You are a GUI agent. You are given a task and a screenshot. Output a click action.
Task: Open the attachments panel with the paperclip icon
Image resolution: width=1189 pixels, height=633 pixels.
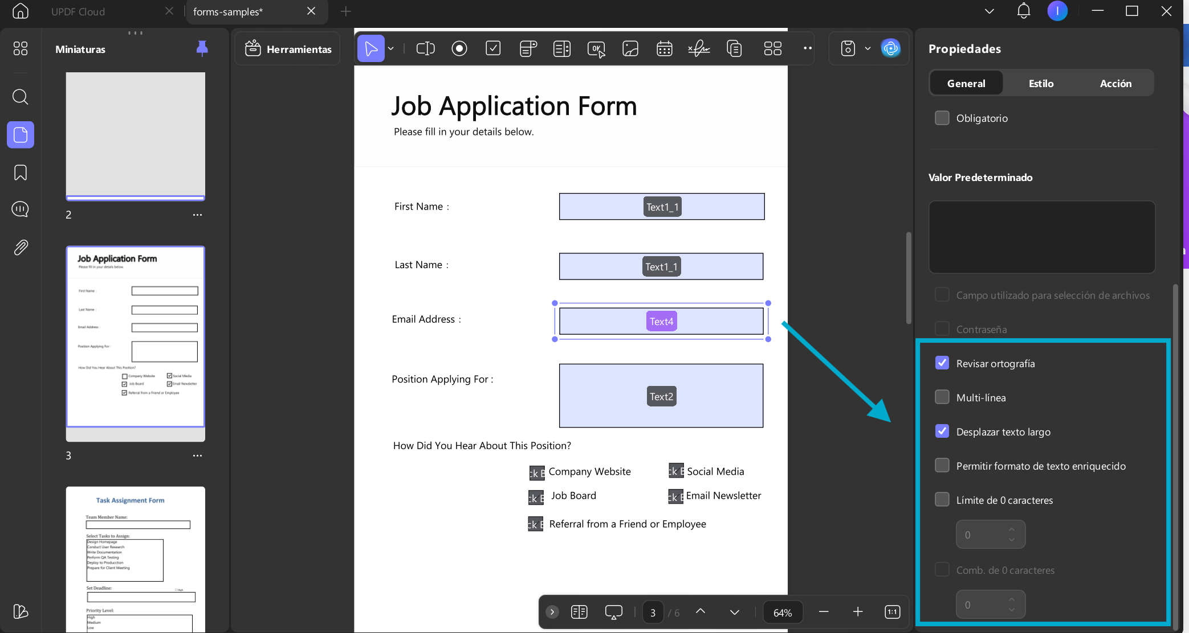[x=21, y=248]
